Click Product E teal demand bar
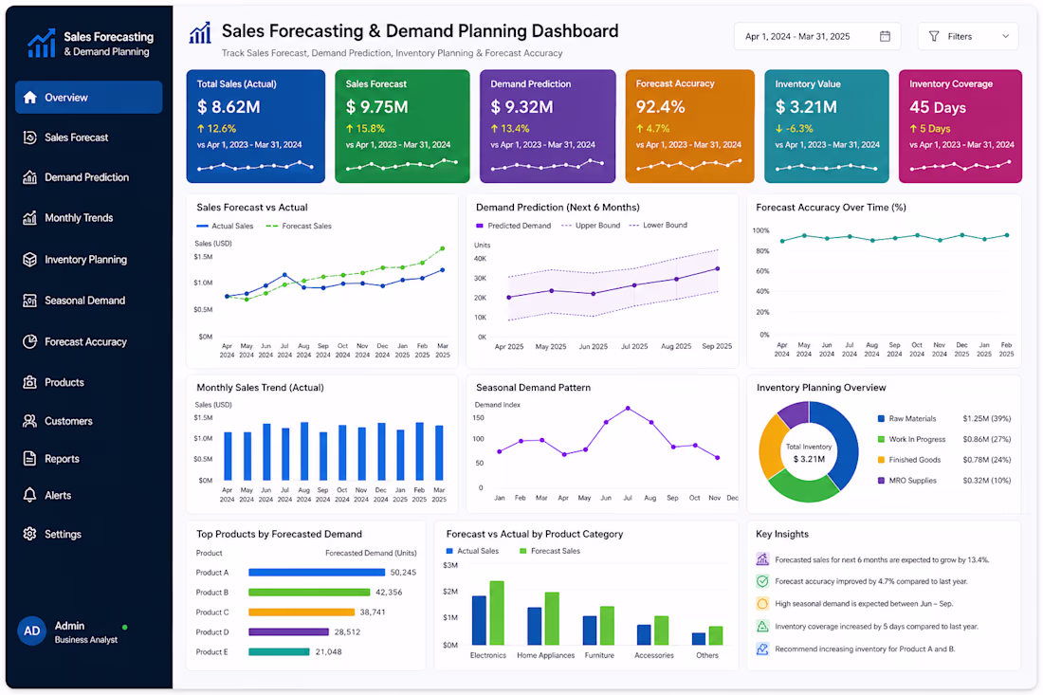This screenshot has width=1043, height=695. 279,651
